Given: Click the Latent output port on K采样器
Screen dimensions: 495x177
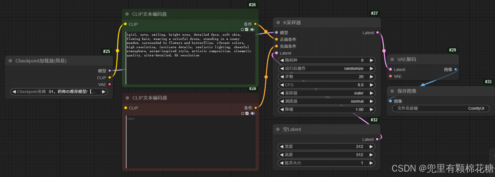Looking at the screenshot, I should [x=378, y=33].
